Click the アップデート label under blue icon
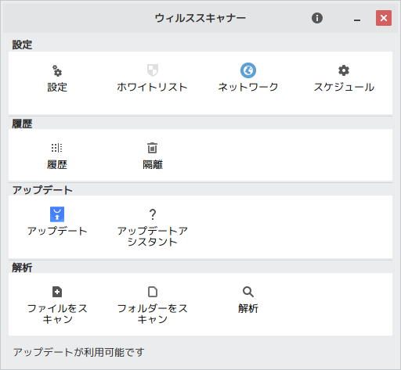 [57, 231]
